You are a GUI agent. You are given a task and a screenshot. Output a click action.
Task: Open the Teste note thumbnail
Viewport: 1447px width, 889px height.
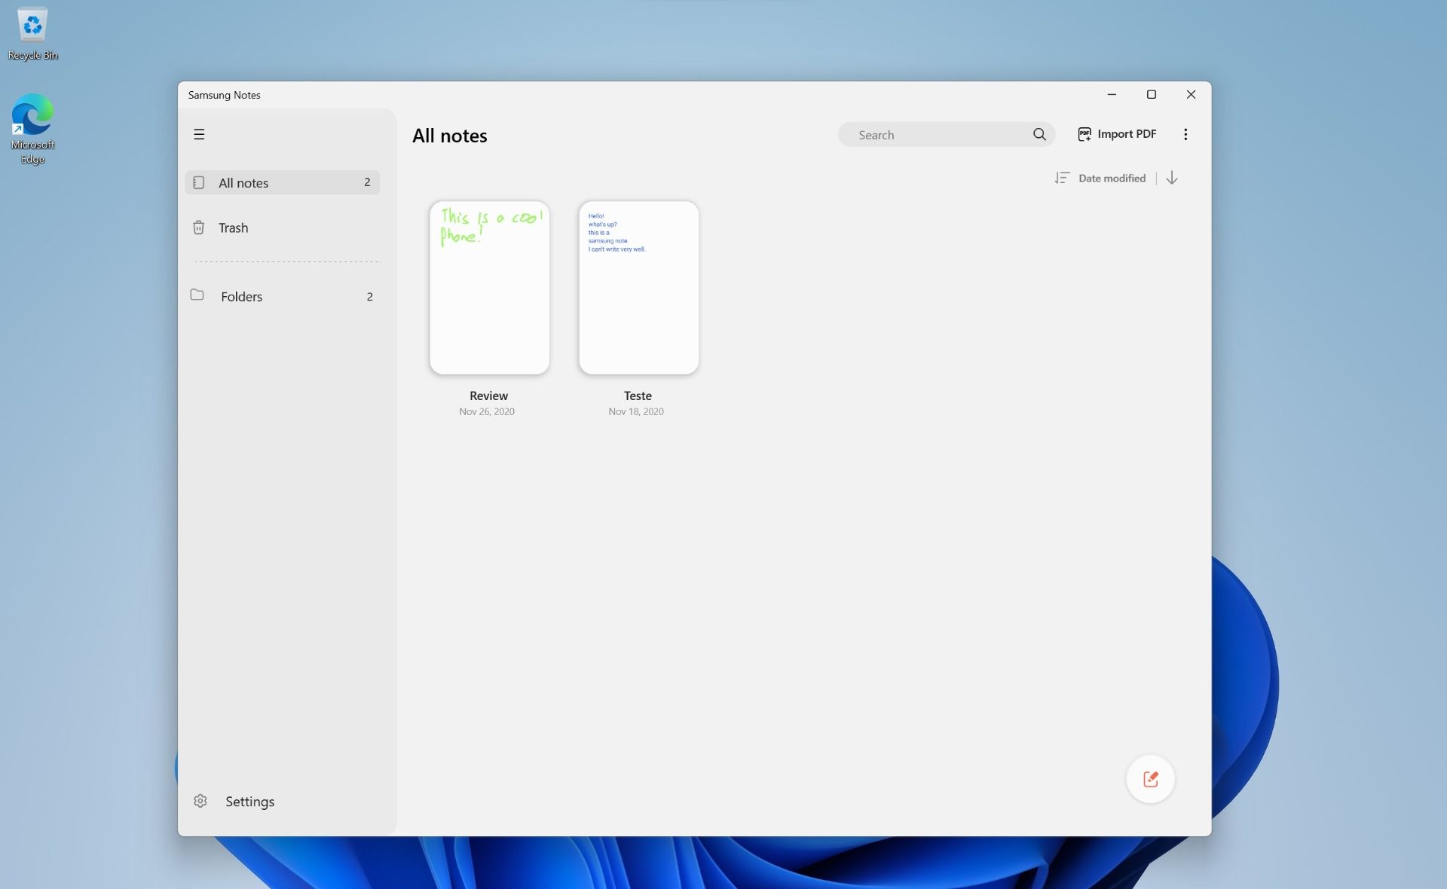click(638, 287)
